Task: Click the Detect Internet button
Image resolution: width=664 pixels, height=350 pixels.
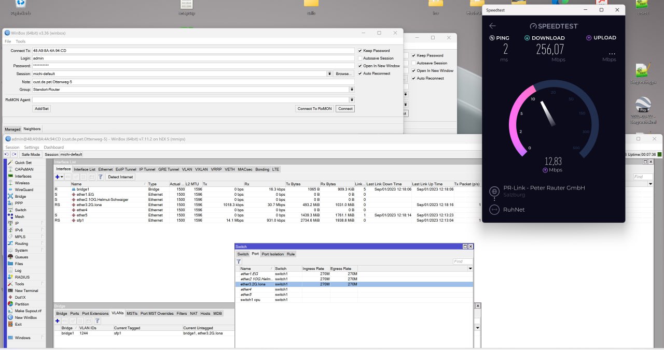Action: [x=120, y=177]
